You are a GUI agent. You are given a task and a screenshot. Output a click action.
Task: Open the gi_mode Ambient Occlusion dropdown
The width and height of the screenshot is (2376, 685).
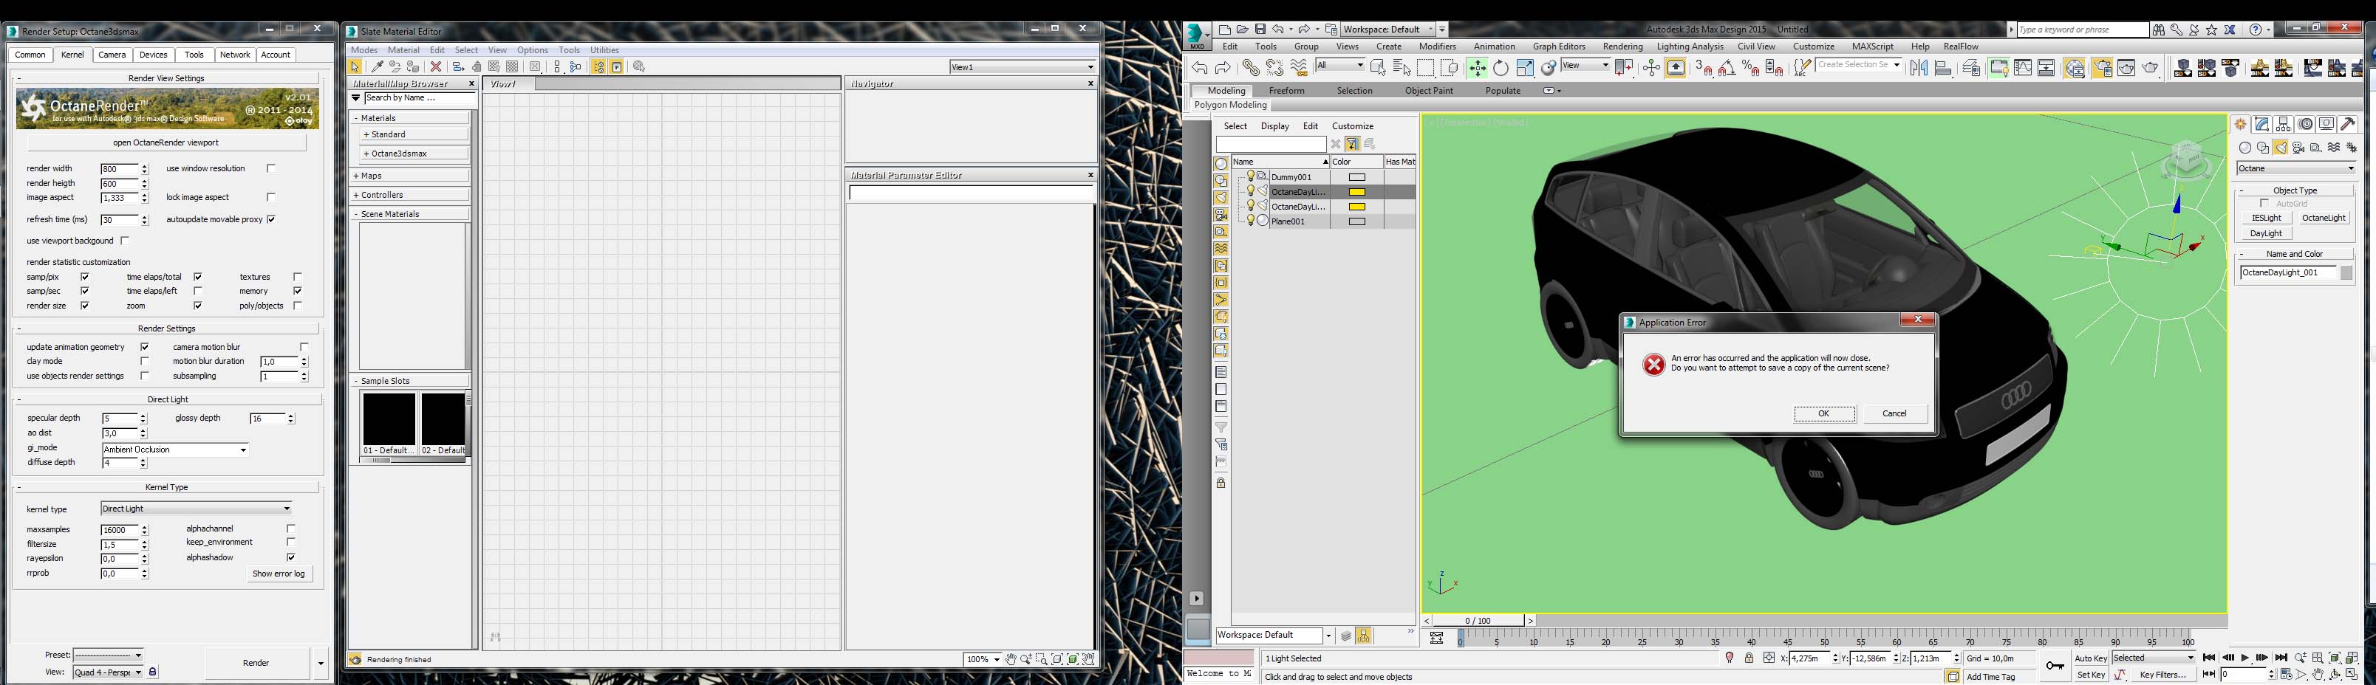coord(175,450)
